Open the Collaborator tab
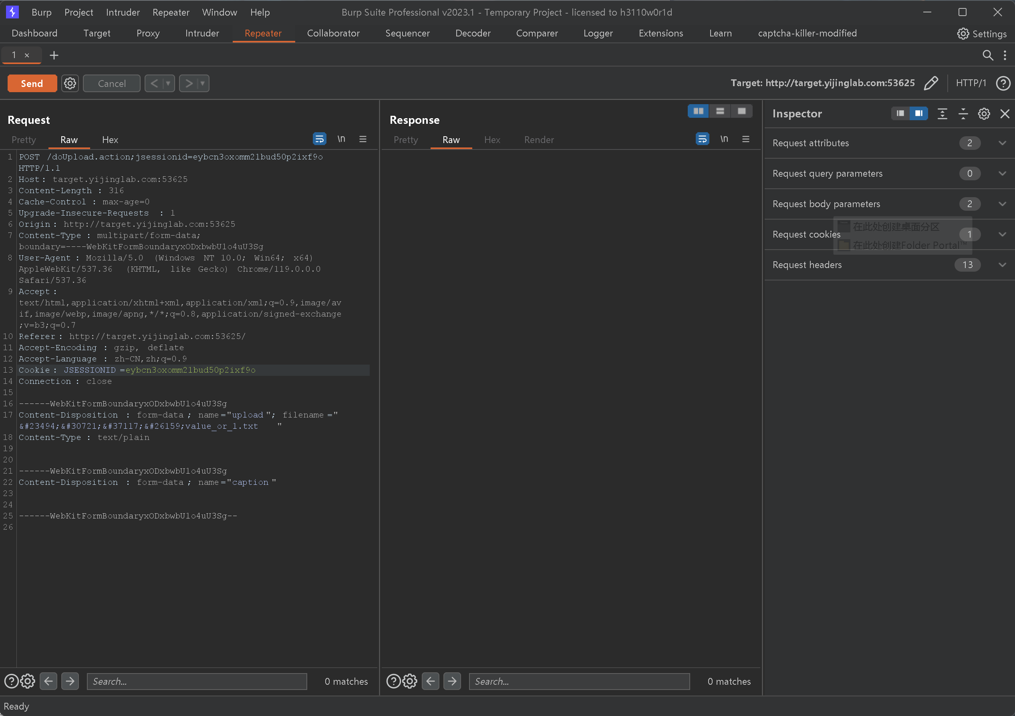1015x716 pixels. 333,33
